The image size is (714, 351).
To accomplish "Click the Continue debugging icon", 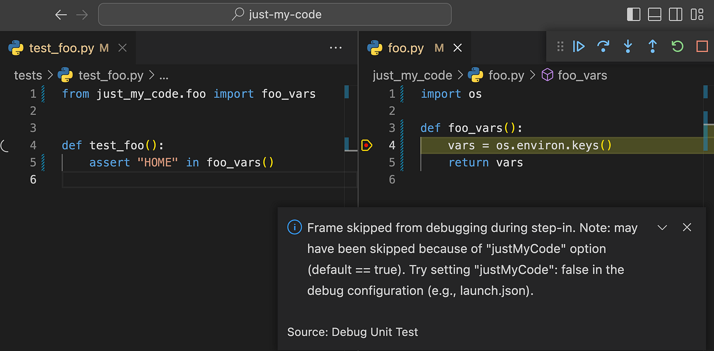I will pos(578,46).
